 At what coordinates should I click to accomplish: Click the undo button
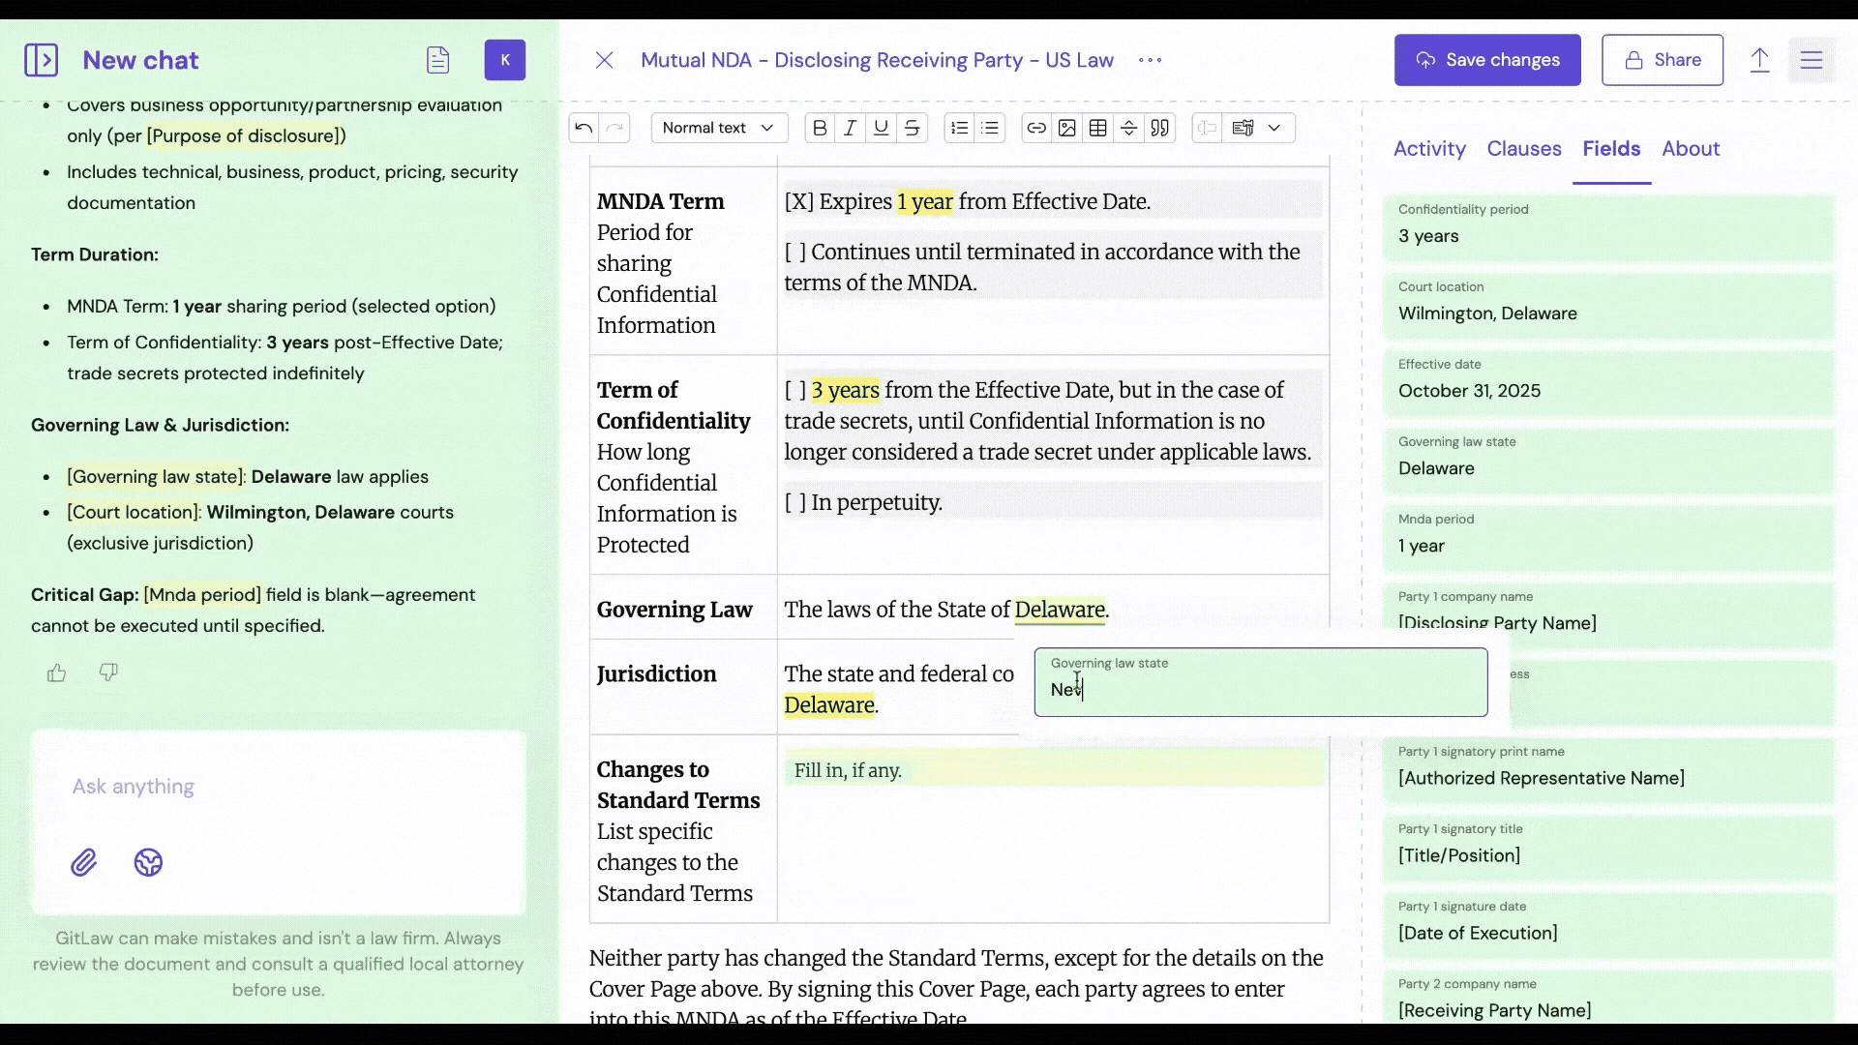pyautogui.click(x=584, y=128)
